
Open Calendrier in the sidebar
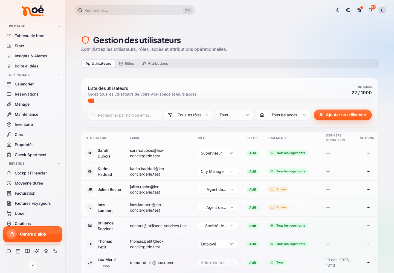click(33, 84)
